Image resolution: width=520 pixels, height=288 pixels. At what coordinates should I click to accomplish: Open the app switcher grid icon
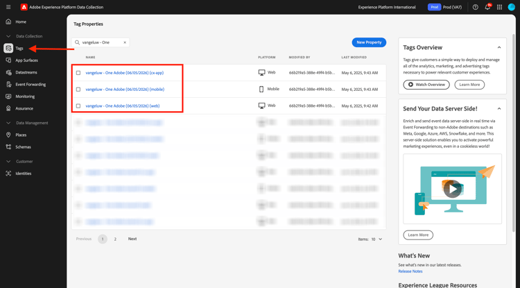[x=499, y=7]
